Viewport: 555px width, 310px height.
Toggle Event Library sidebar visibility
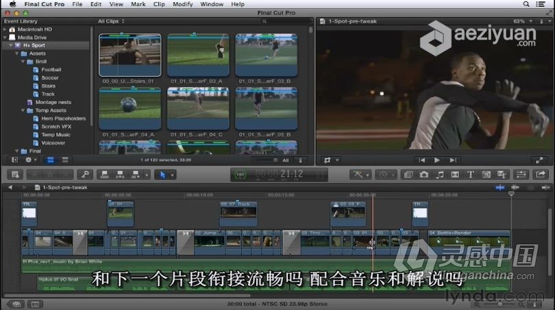[x=14, y=159]
